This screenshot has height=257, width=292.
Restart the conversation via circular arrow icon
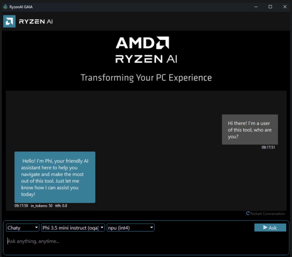coord(248,214)
